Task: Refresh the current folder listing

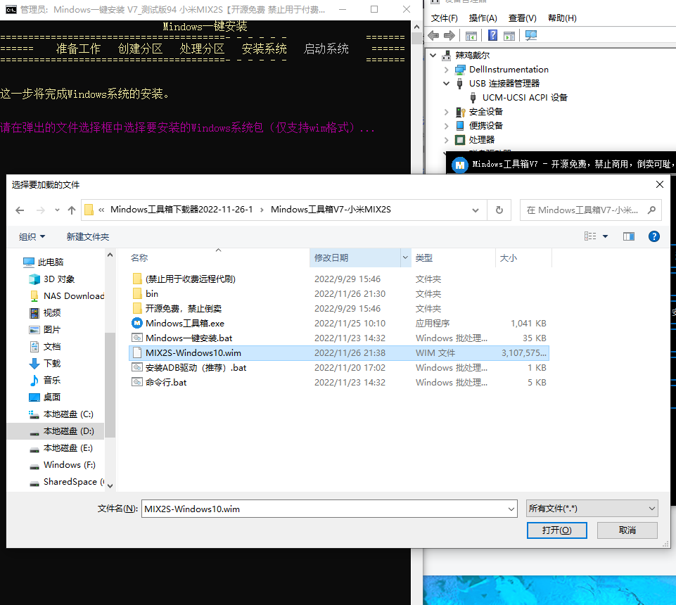Action: [x=499, y=210]
